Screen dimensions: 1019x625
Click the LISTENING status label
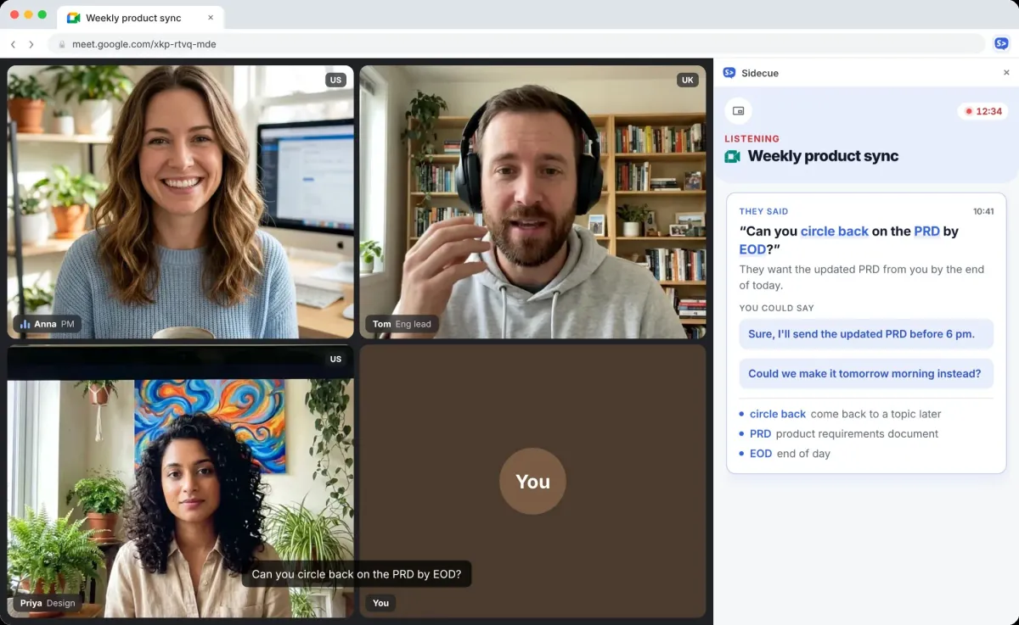[x=752, y=138]
